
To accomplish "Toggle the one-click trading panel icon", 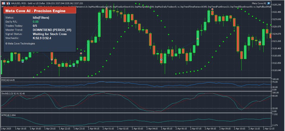I will 8,3.
